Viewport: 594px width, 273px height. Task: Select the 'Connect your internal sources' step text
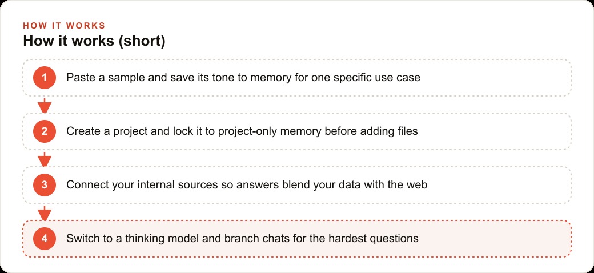pyautogui.click(x=247, y=185)
